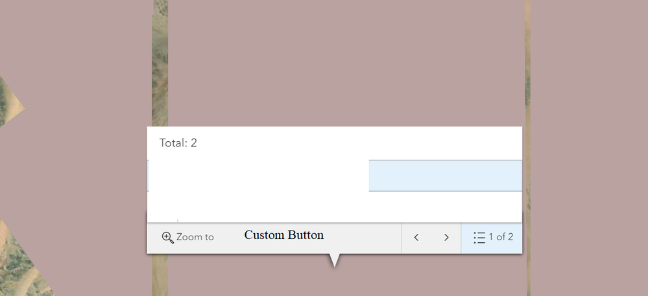Click the white cell left of blue row
The width and height of the screenshot is (648, 296).
258,176
